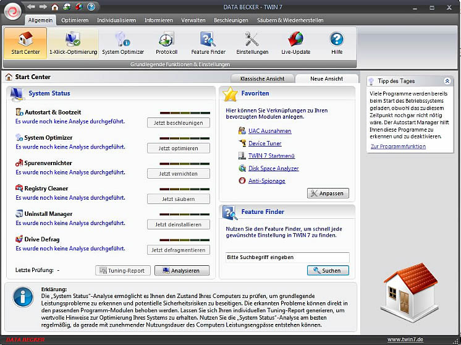Open the TWIN 7 Startmenü link
The width and height of the screenshot is (461, 345).
(x=271, y=156)
